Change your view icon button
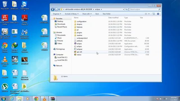The width and height of the screenshot is (180, 101). click(146, 14)
